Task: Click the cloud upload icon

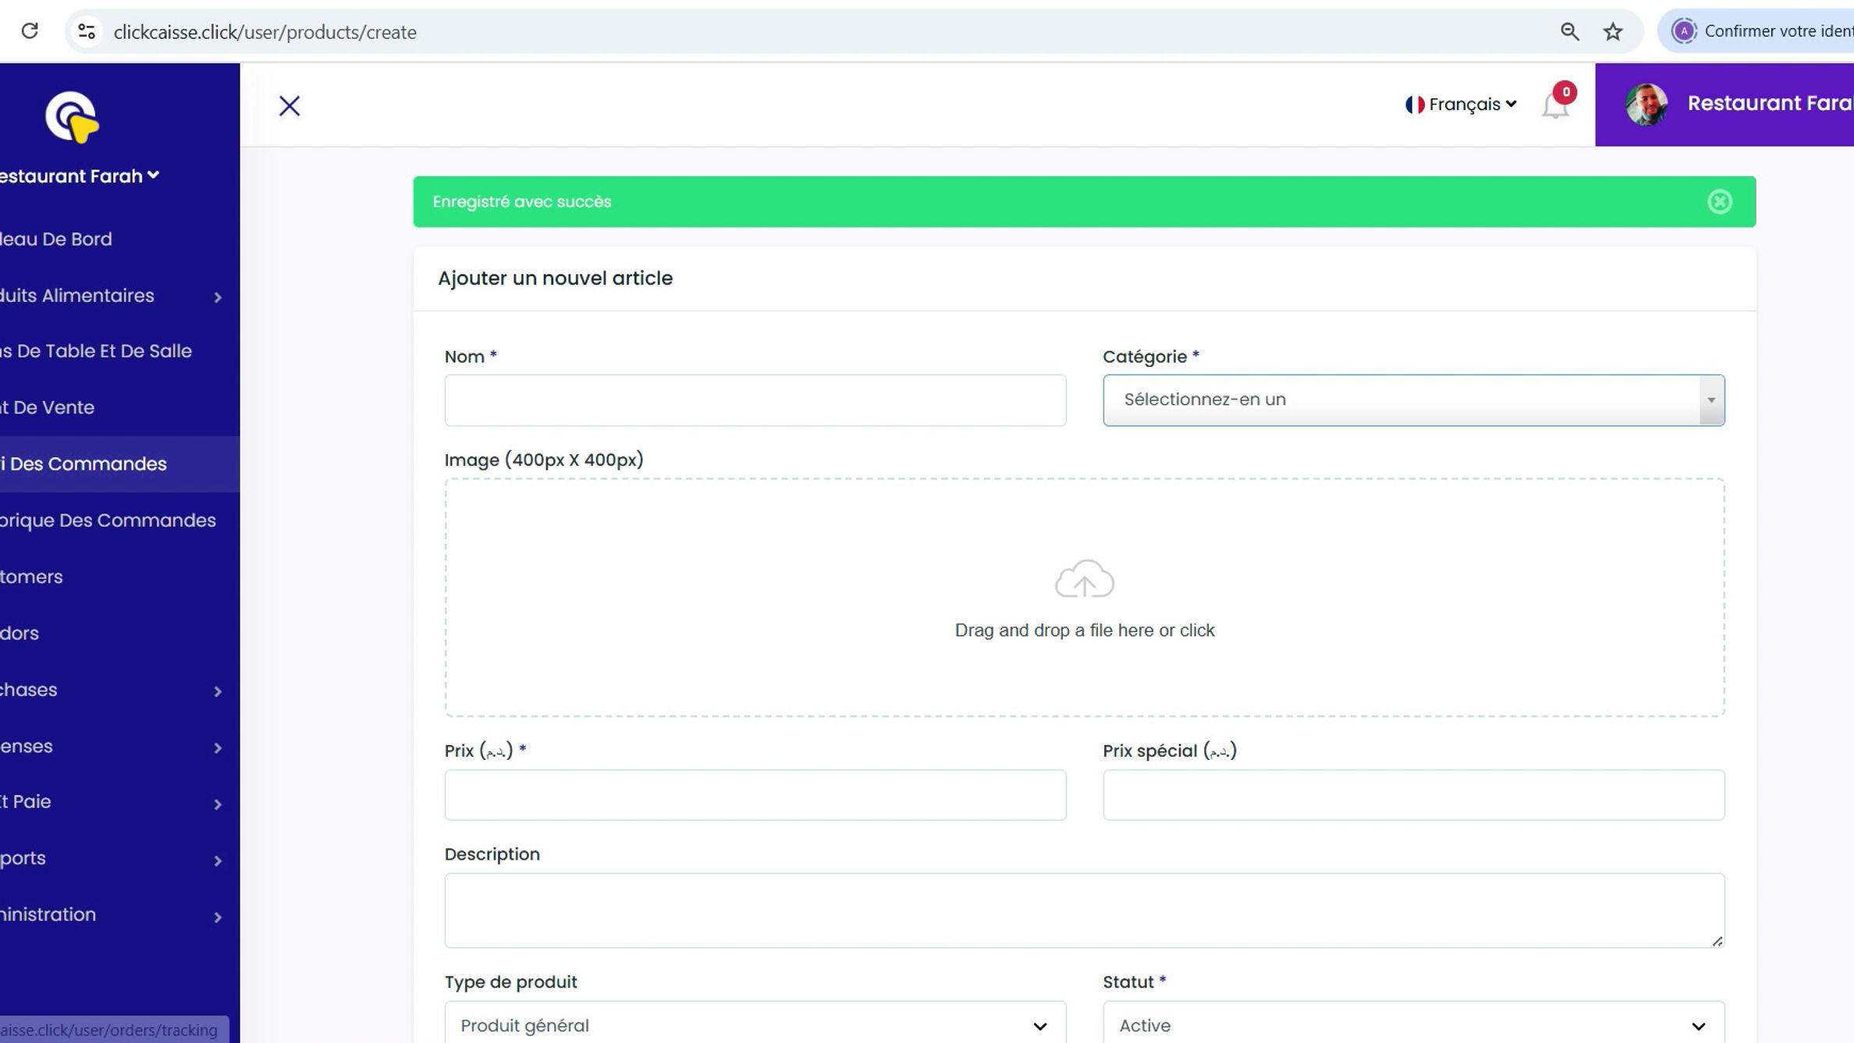Action: 1084,579
